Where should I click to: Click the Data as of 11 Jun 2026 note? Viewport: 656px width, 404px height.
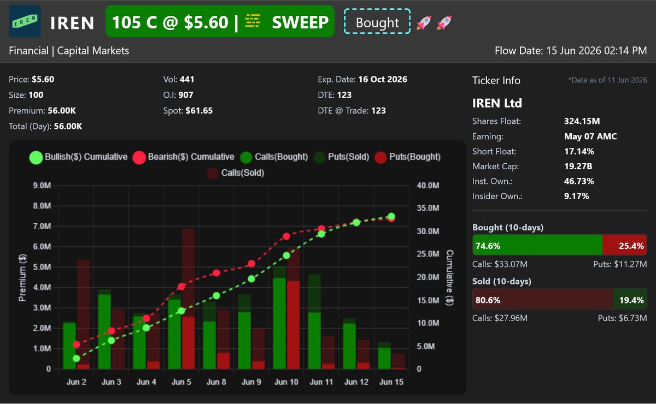point(608,80)
